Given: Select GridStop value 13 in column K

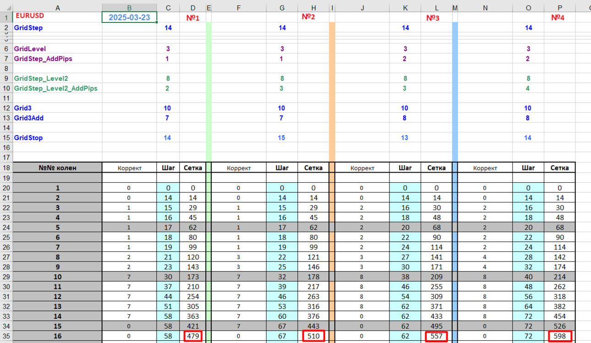Looking at the screenshot, I should pos(405,137).
